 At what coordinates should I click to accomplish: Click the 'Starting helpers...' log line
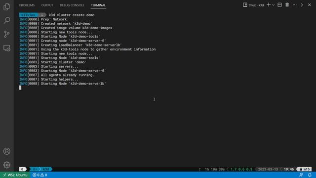(x=48, y=79)
